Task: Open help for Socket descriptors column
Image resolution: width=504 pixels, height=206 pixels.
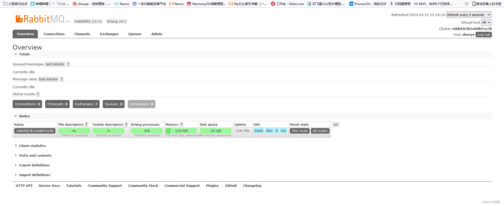Action: coord(126,124)
